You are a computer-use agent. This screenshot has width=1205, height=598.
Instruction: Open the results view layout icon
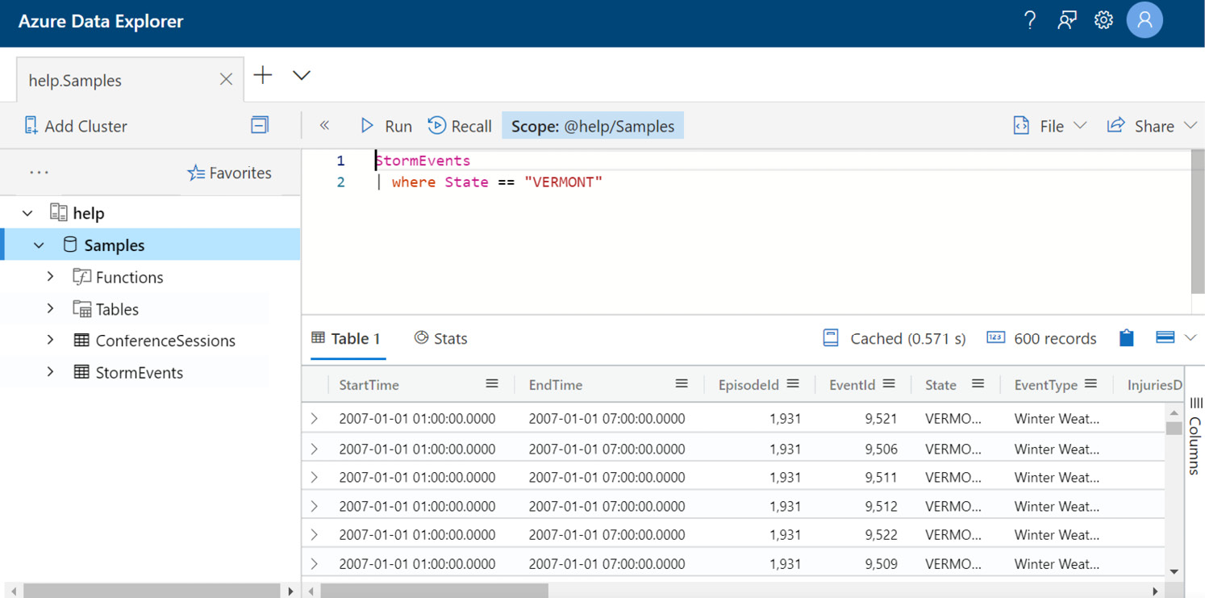(x=1165, y=337)
